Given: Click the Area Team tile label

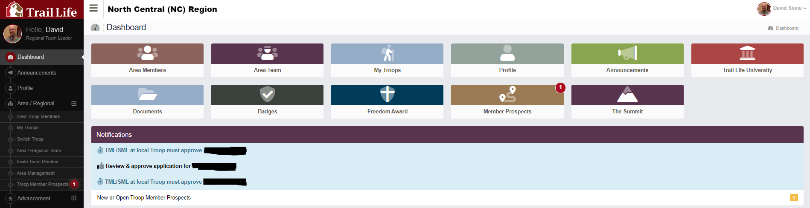Looking at the screenshot, I should point(267,70).
